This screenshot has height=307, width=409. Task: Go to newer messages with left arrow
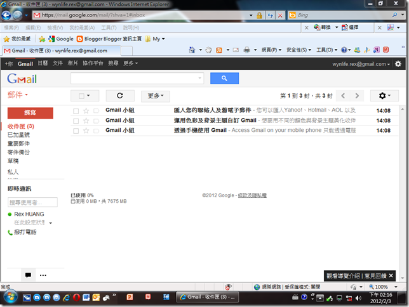(343, 96)
